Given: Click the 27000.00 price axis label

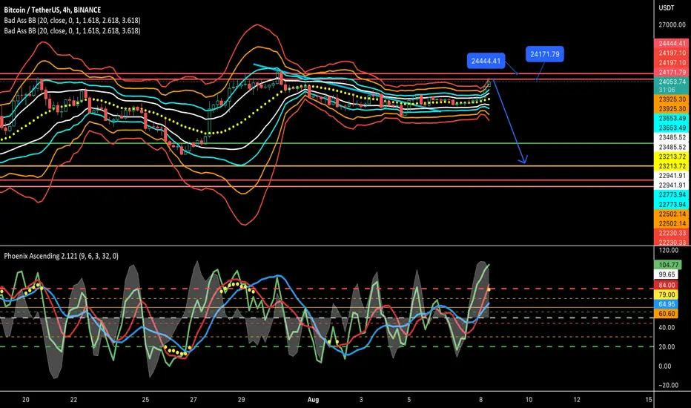Looking at the screenshot, I should [x=672, y=25].
